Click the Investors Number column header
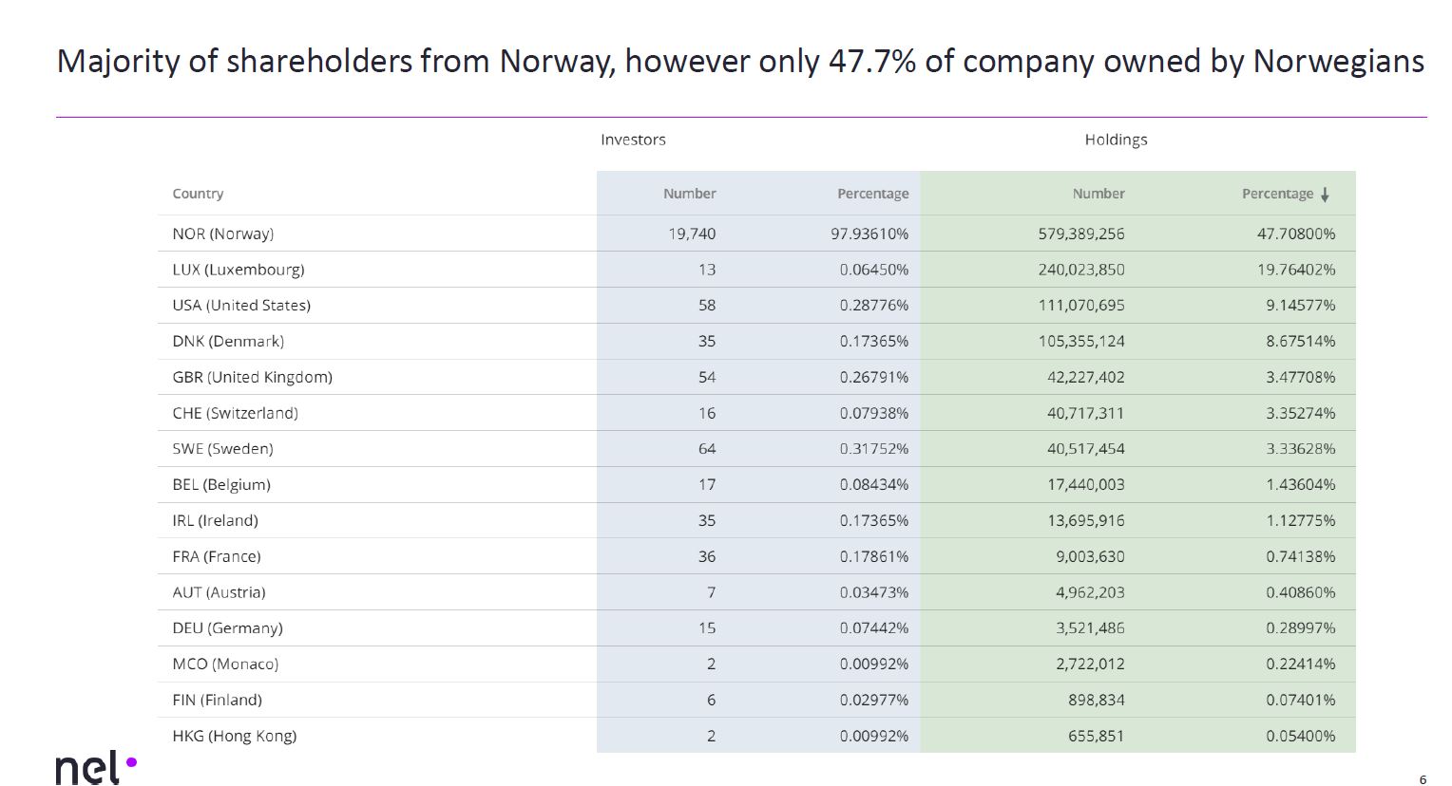 tap(689, 194)
